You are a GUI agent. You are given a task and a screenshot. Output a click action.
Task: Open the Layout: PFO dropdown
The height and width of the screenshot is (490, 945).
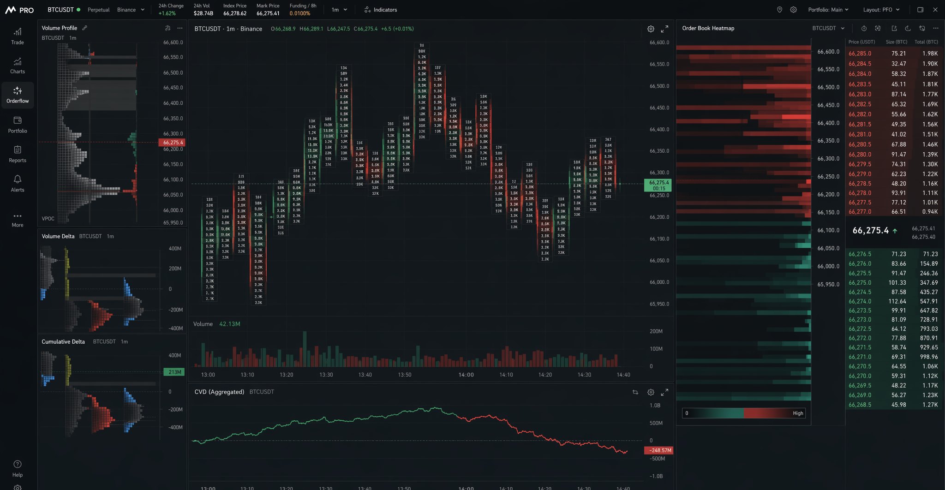pos(881,10)
